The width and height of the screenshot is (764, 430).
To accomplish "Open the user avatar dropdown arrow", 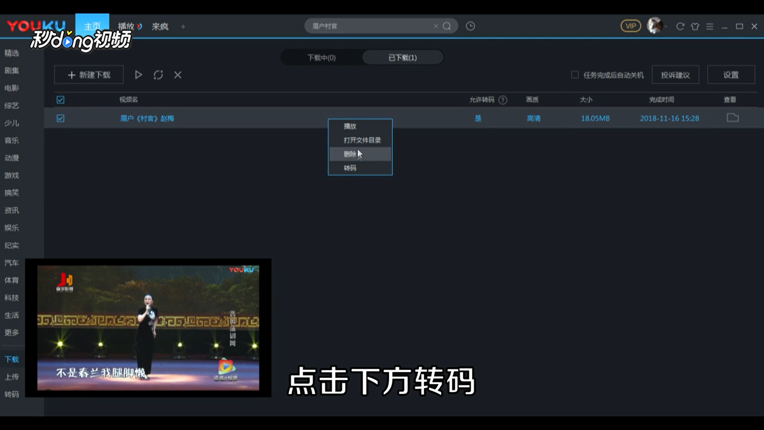I will coord(667,26).
